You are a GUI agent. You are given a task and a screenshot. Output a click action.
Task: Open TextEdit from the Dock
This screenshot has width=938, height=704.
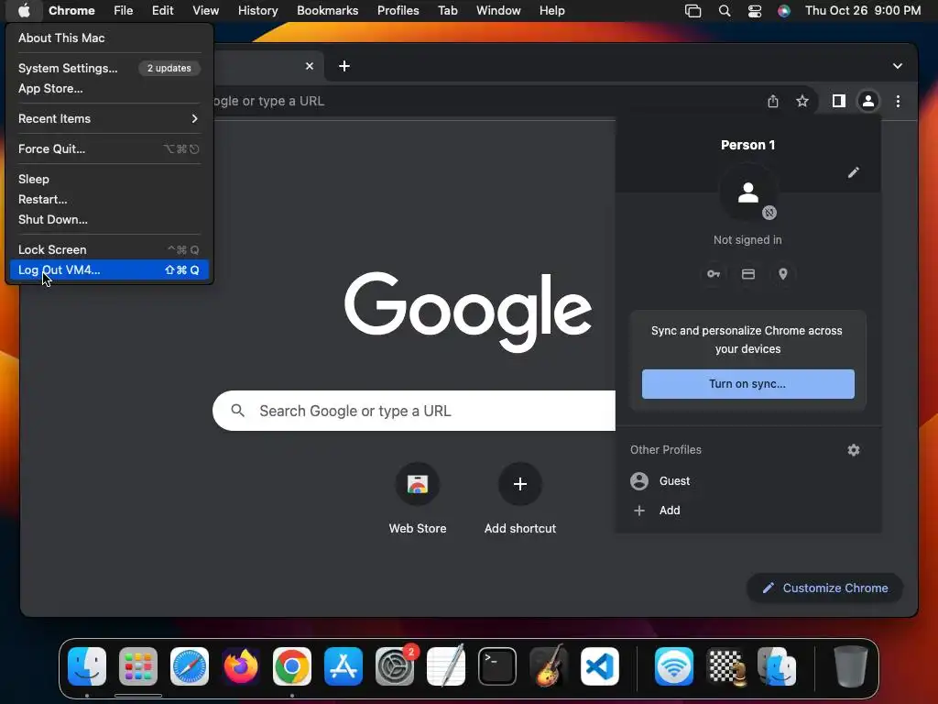(446, 665)
